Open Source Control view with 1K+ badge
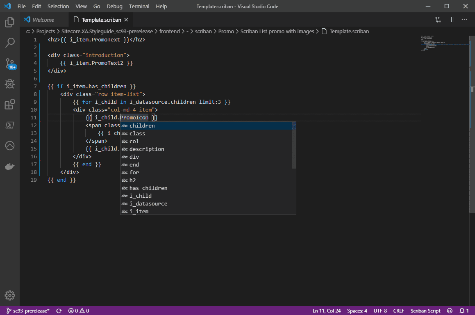Image resolution: width=475 pixels, height=315 pixels. [10, 64]
